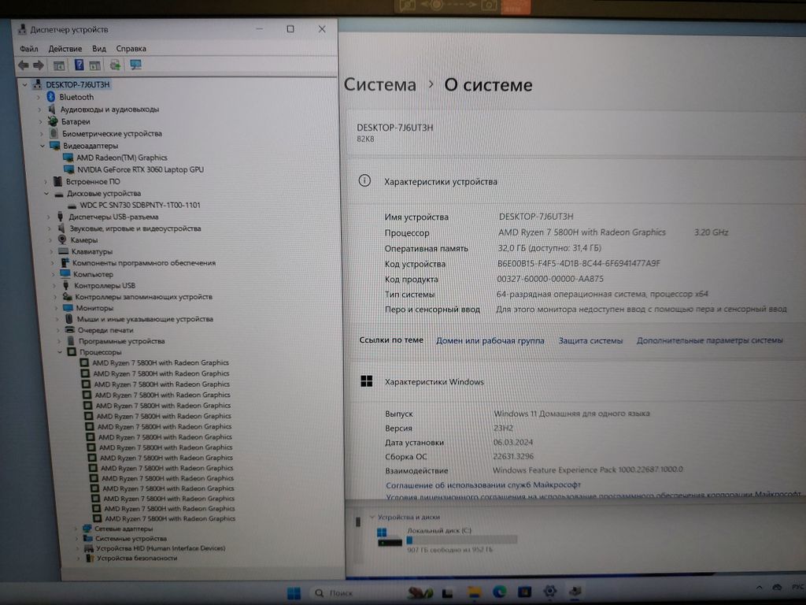Open Help via the blue question-mark icon

79,65
